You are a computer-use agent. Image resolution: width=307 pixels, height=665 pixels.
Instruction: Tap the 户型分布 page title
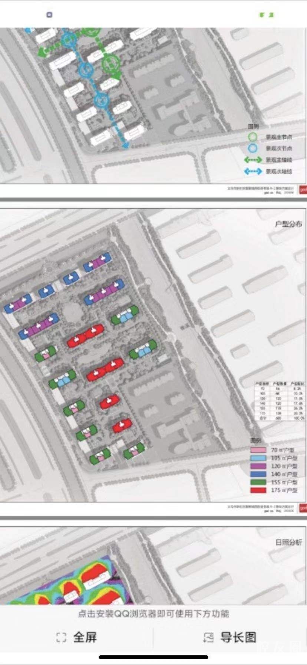point(288,224)
